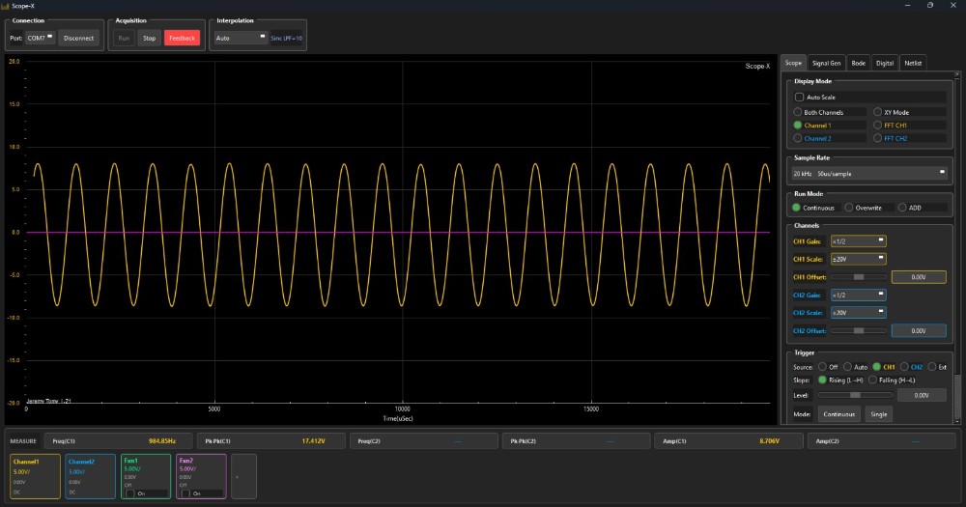Open the Scope-X app icon in title bar
This screenshot has height=507, width=966.
coord(5,6)
